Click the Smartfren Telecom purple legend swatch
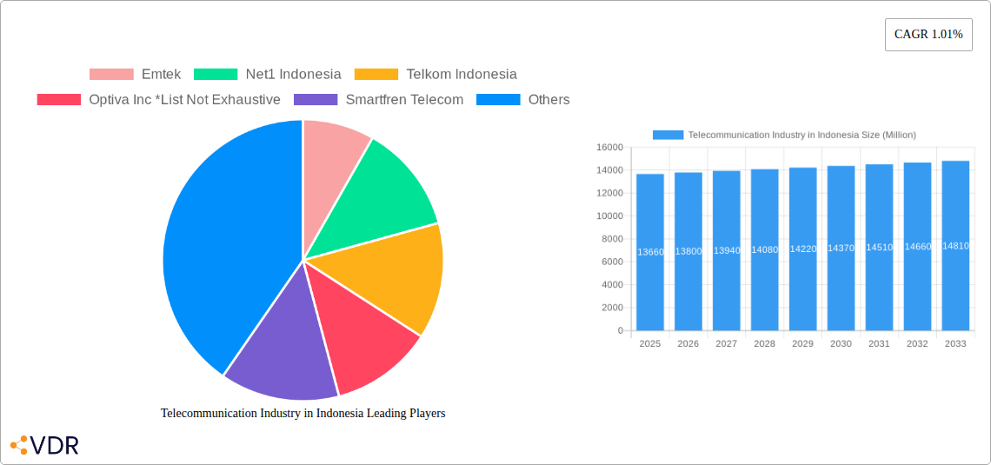Screen dimensions: 991x465 click(316, 99)
